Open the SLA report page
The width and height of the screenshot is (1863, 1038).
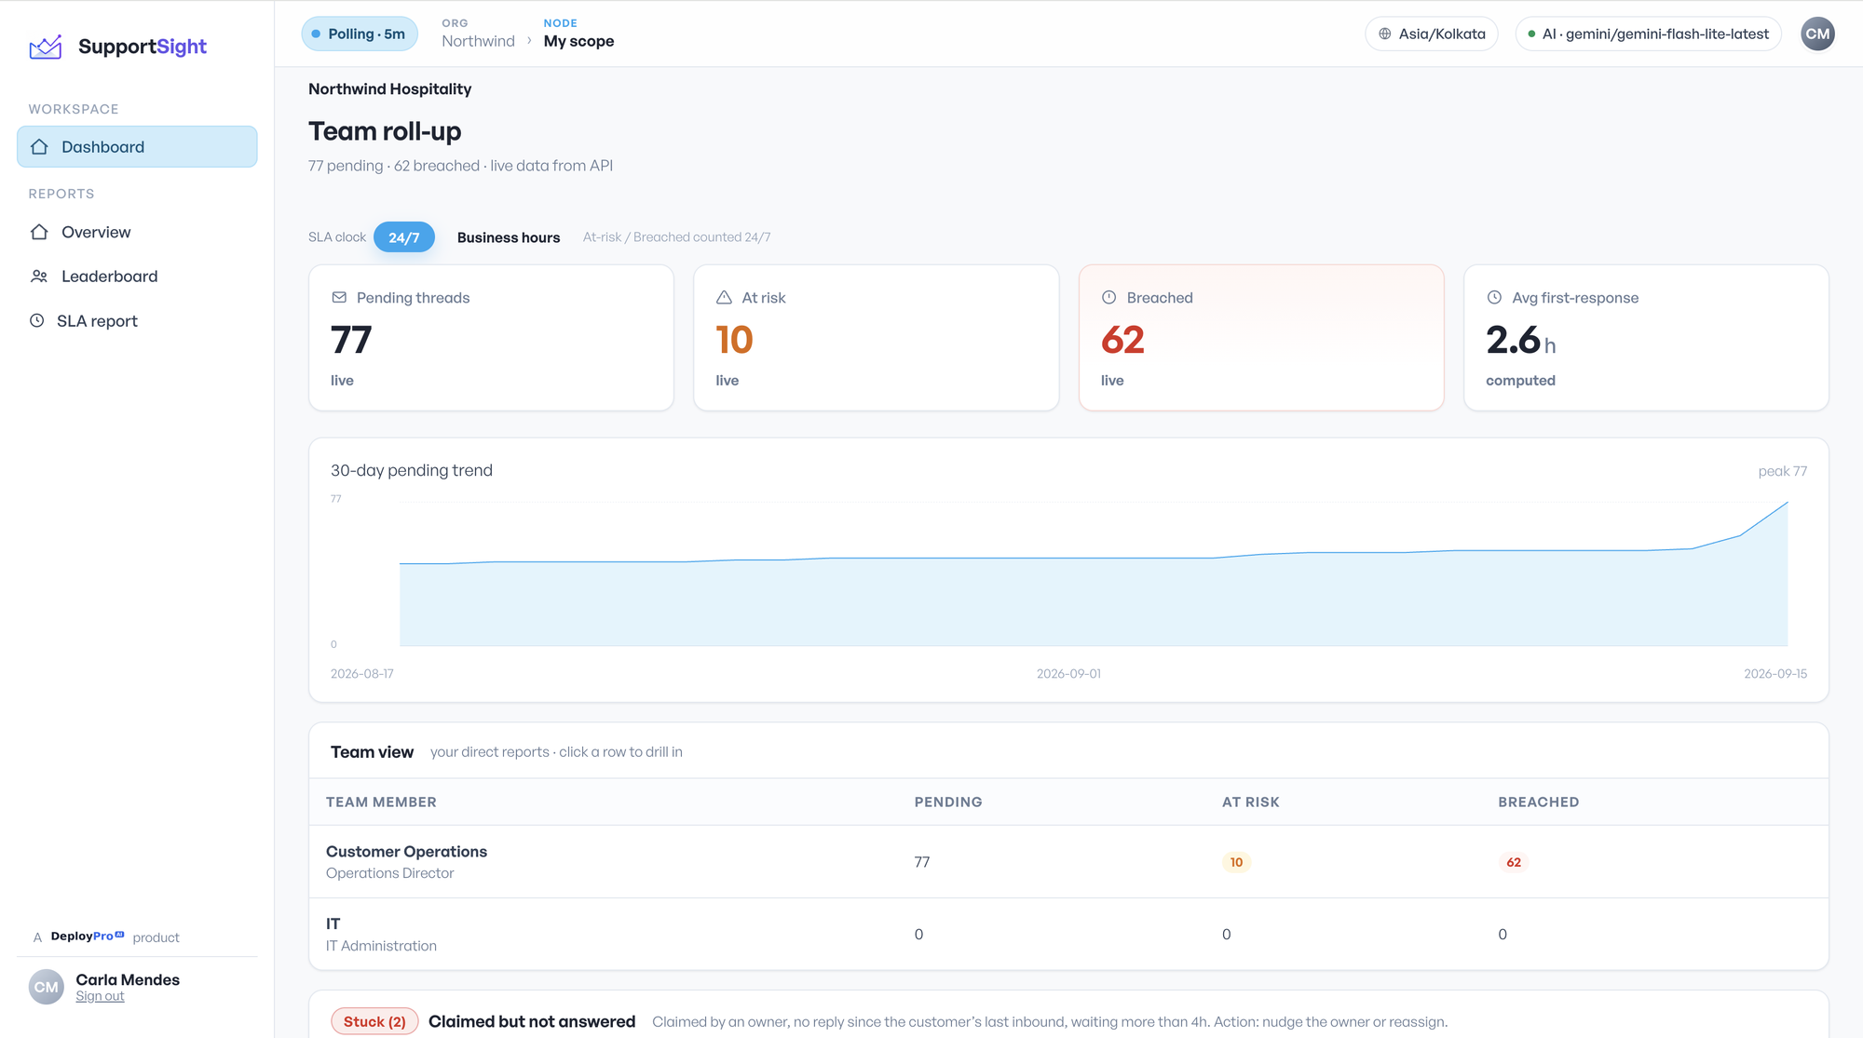click(137, 320)
